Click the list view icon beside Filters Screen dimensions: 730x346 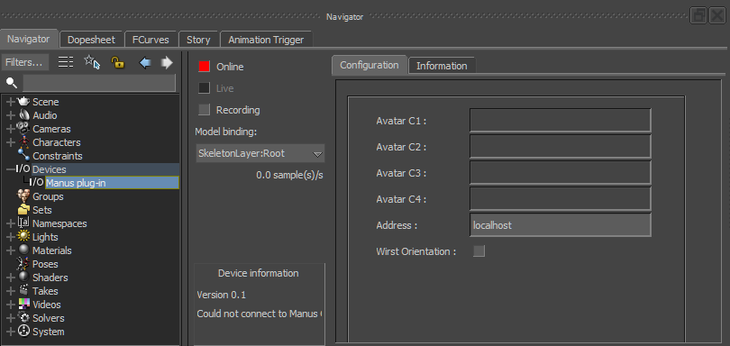point(66,62)
